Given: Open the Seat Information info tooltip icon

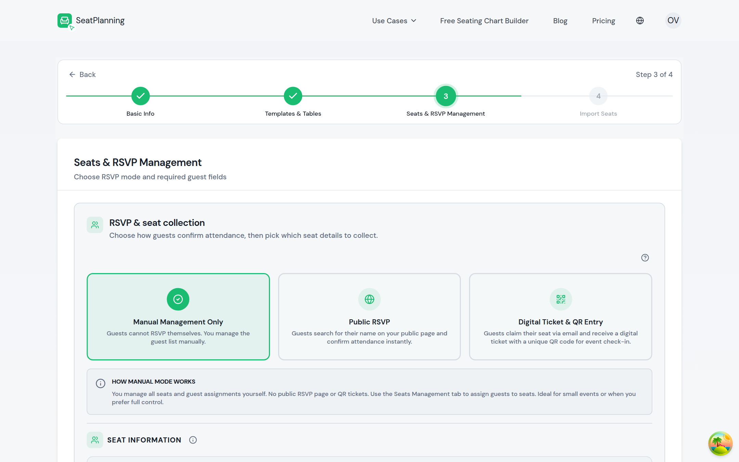Looking at the screenshot, I should [193, 440].
